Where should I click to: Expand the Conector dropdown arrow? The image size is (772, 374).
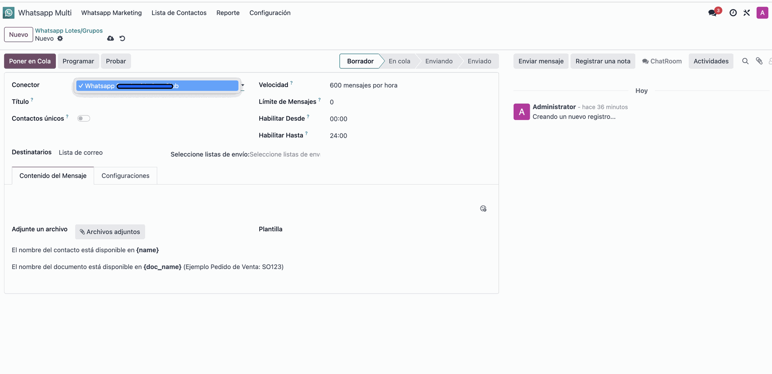pos(242,85)
